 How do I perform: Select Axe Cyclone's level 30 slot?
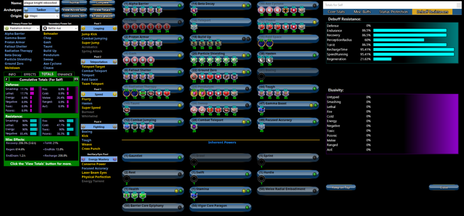[x=262, y=10]
